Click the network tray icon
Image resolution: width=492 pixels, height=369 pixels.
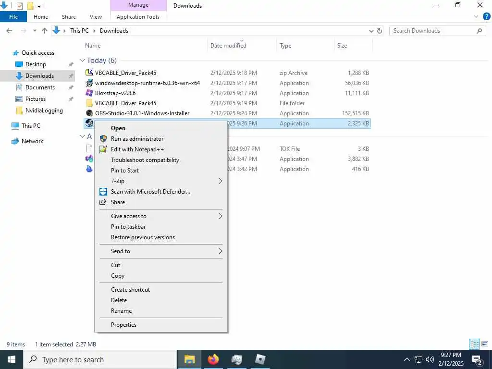418,359
